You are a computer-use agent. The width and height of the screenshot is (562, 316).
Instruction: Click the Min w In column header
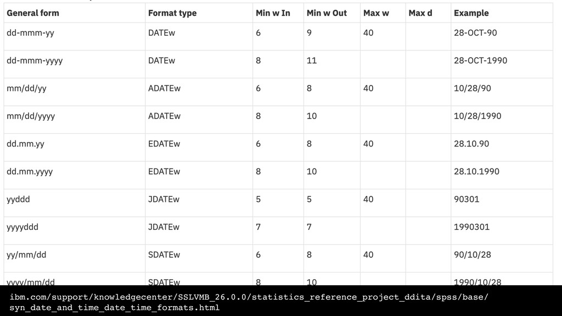pos(273,13)
